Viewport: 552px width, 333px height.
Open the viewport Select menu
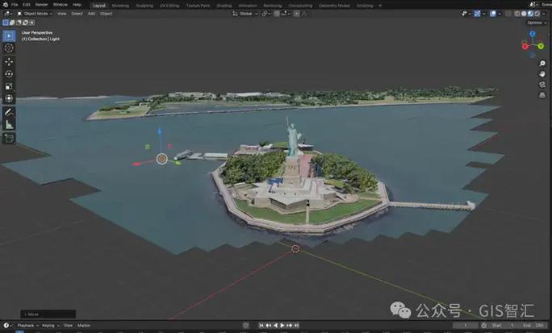(77, 14)
